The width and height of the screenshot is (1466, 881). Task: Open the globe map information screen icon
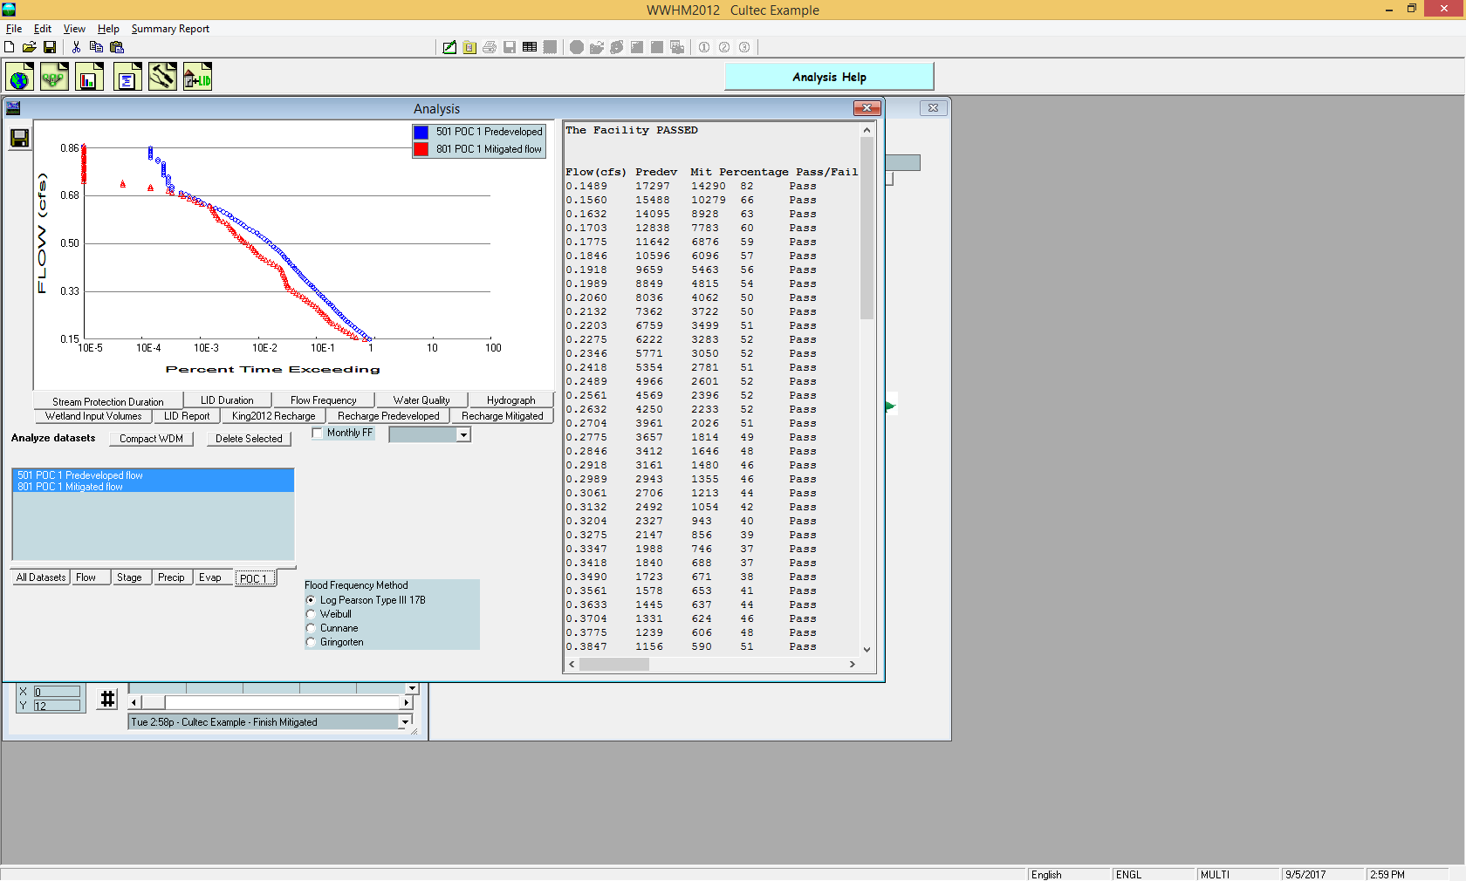point(20,78)
